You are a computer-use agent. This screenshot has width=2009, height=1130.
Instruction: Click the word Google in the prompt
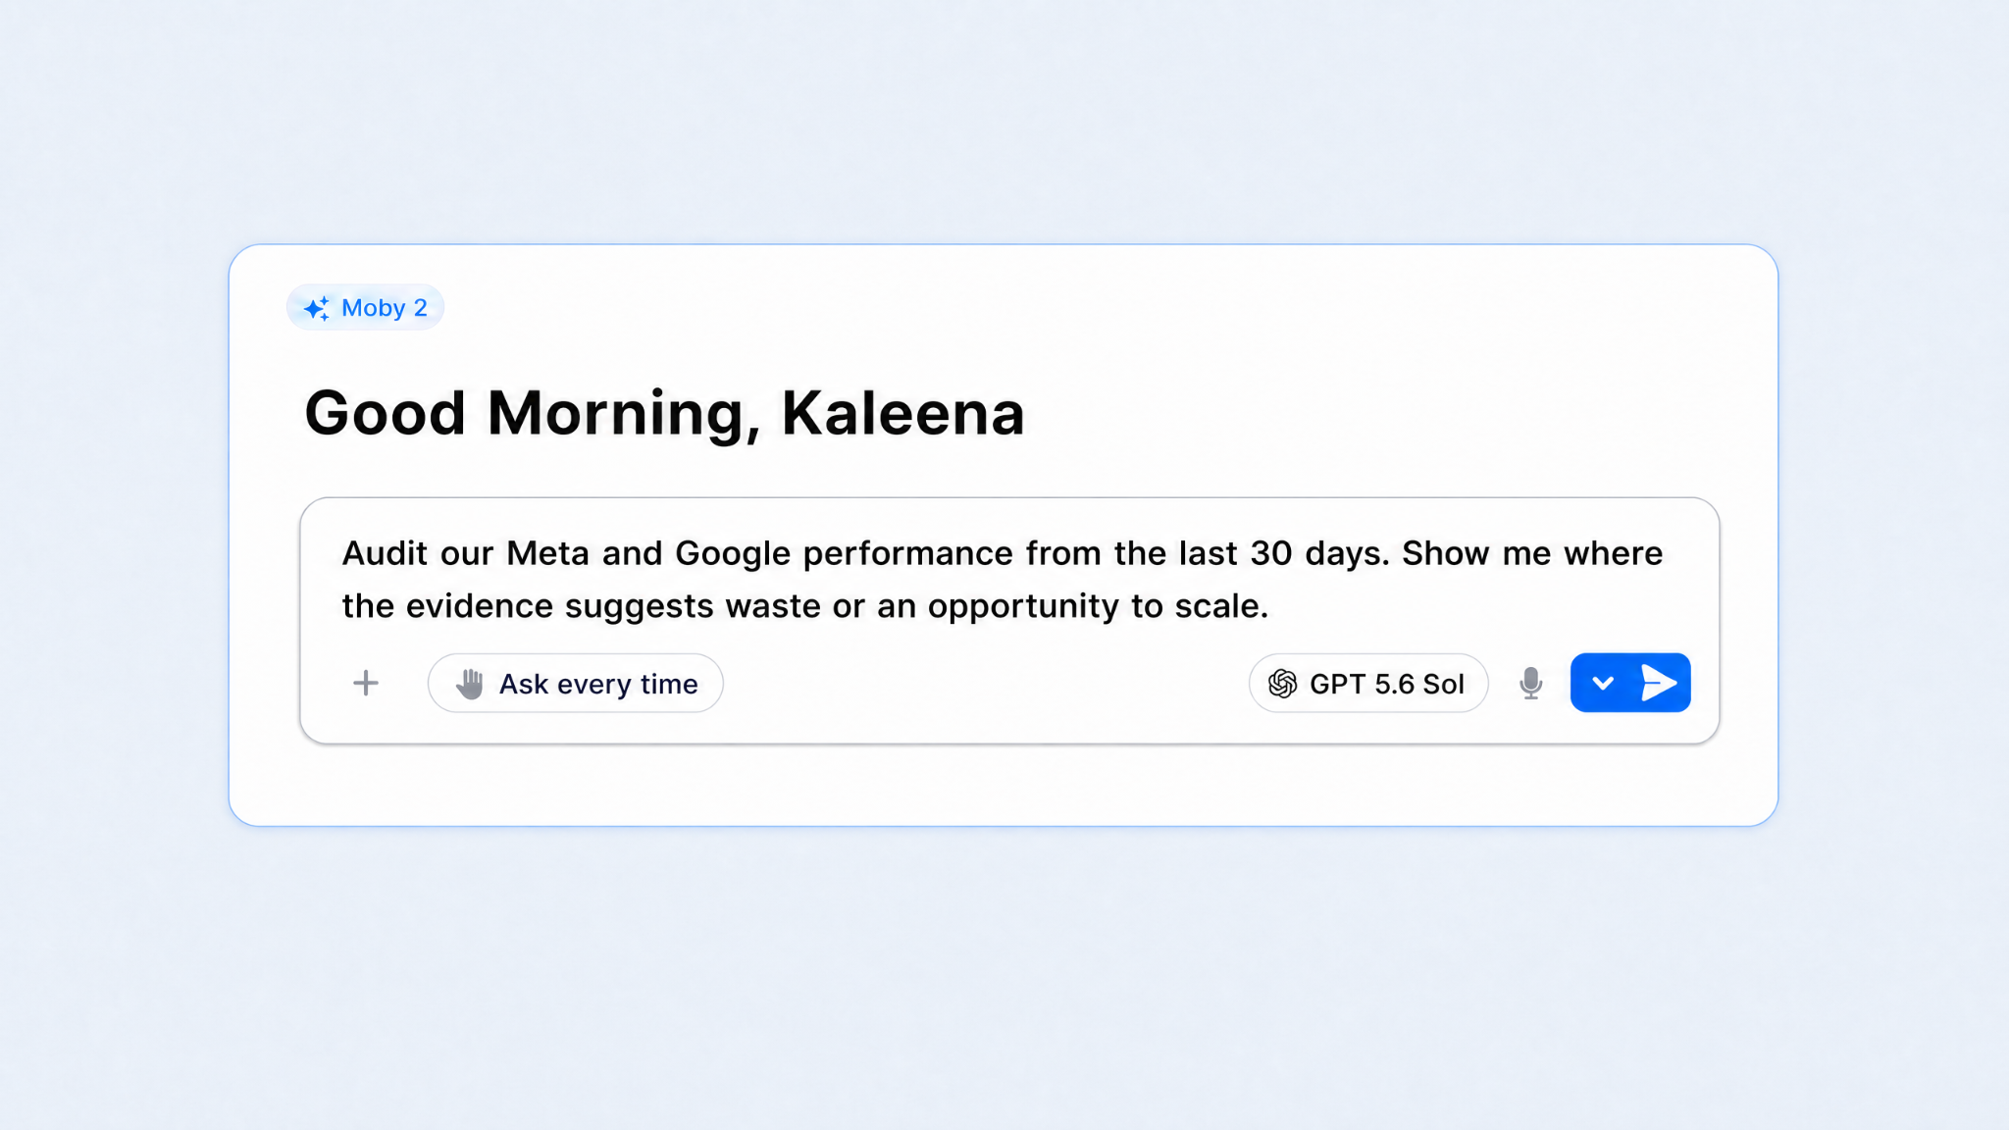733,554
